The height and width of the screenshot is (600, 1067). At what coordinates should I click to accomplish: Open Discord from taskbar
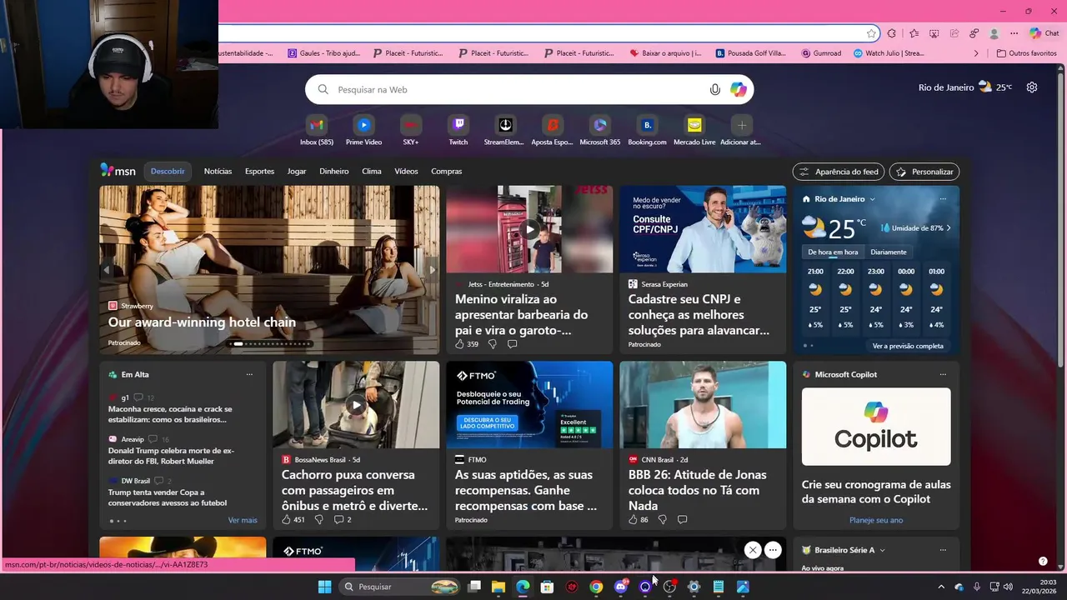[620, 587]
